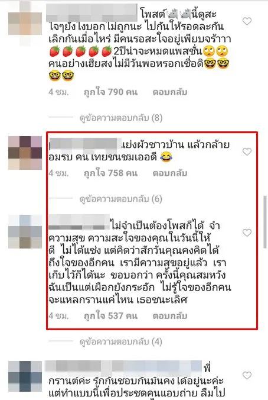Open bottom commenter's profile picture
Screen dimensions: 268x400
pos(25,376)
